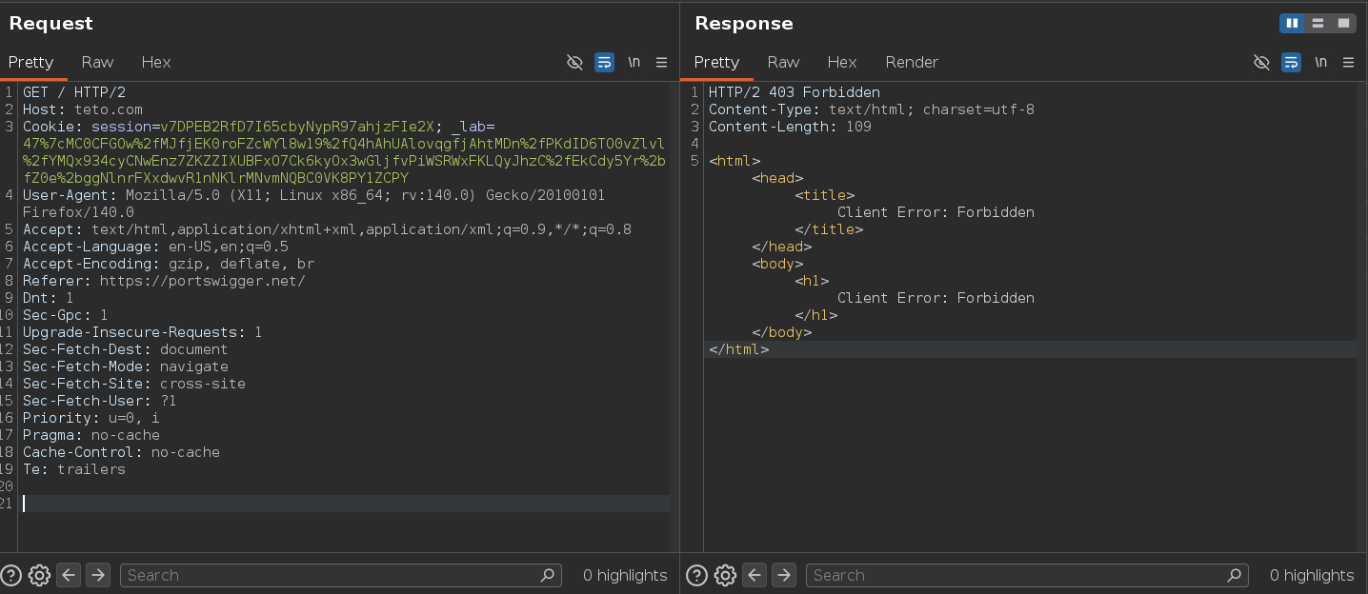Go to previous match arrow in Response search
Image resolution: width=1368 pixels, height=594 pixels.
click(x=754, y=575)
